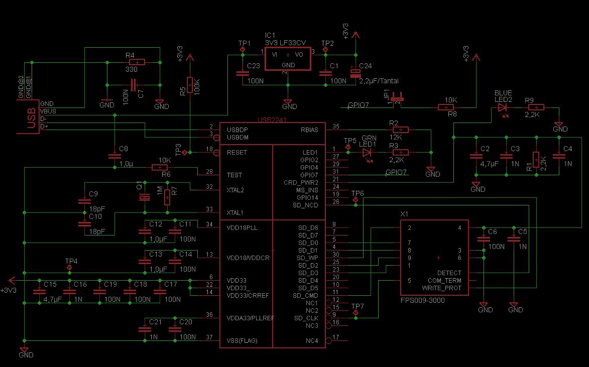Select the R2 12K resistor

pyautogui.click(x=400, y=130)
